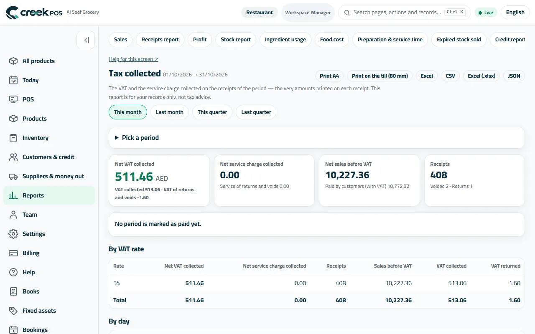Click the Products cube icon
535x334 pixels.
click(13, 119)
